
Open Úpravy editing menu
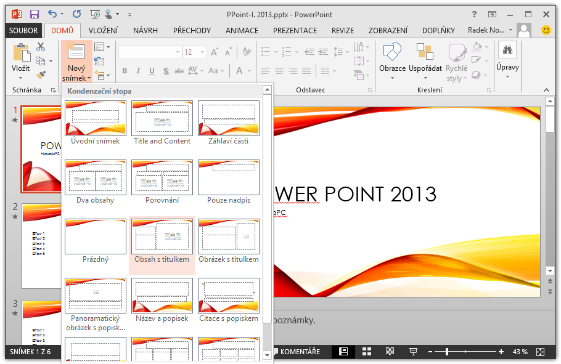pyautogui.click(x=507, y=61)
